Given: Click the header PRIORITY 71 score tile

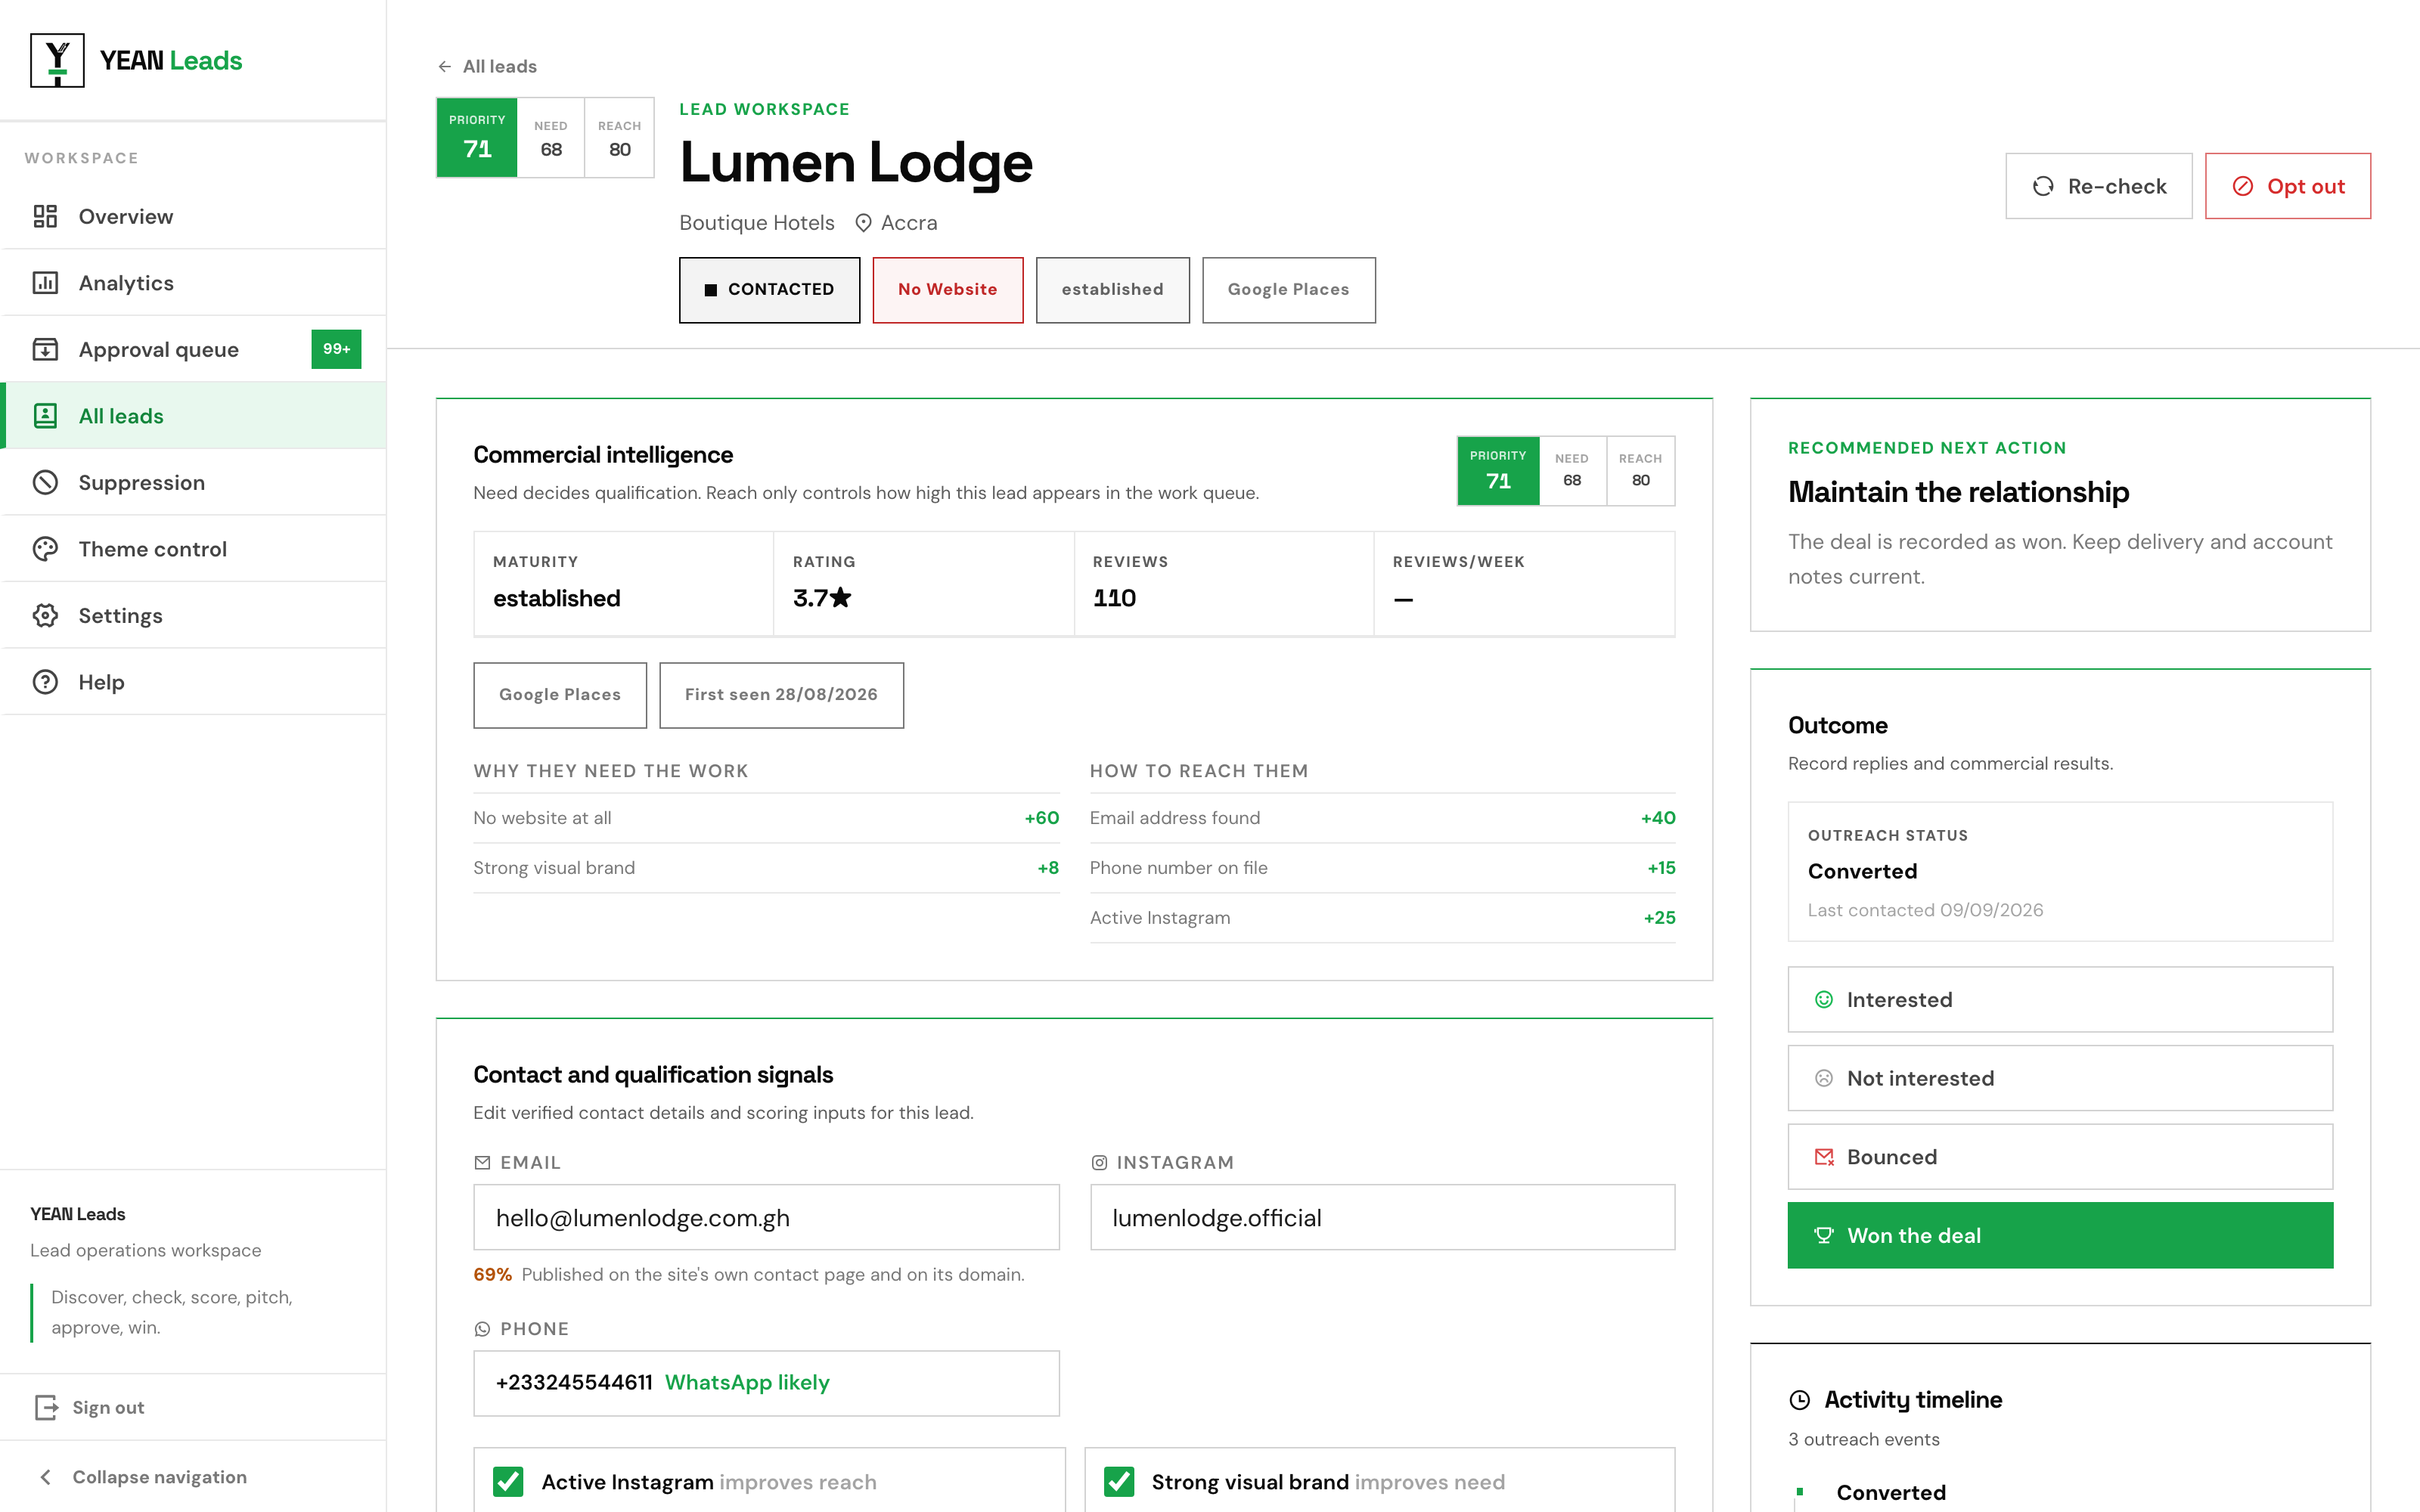Looking at the screenshot, I should 477,138.
